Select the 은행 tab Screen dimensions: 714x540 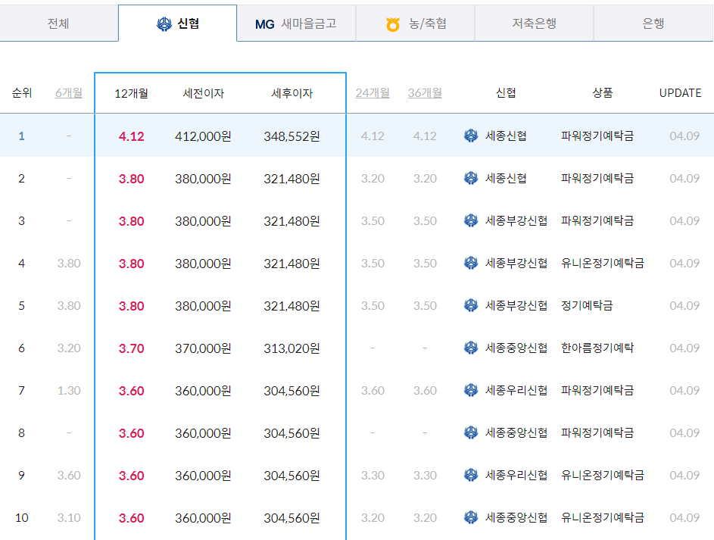click(x=653, y=23)
